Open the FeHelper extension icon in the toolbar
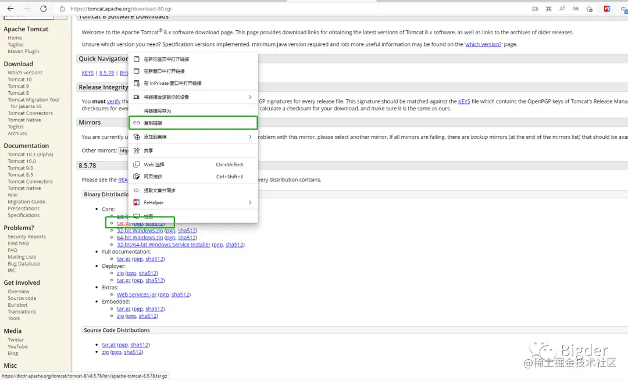Screen dimensions: 628x380 607,8
